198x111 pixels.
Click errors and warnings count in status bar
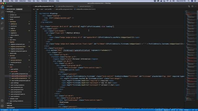point(16,110)
